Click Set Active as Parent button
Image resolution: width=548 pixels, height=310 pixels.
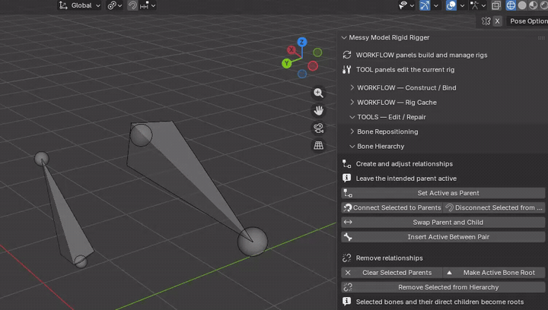[x=443, y=193]
